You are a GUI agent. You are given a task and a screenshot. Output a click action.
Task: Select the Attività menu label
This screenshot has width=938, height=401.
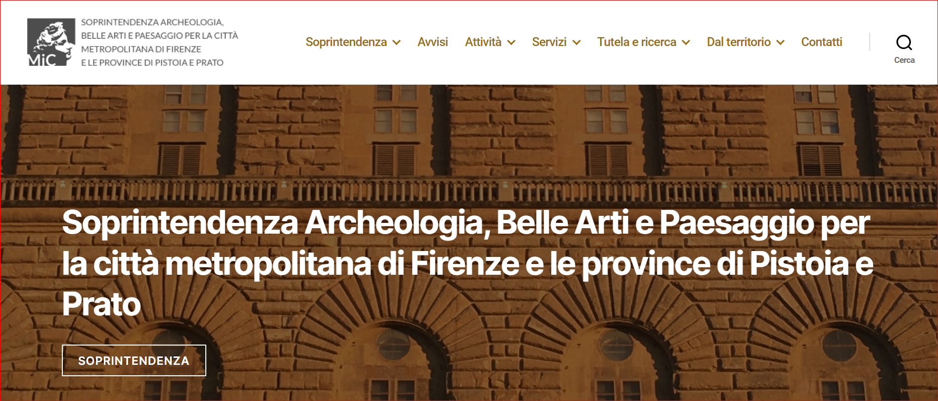click(483, 42)
